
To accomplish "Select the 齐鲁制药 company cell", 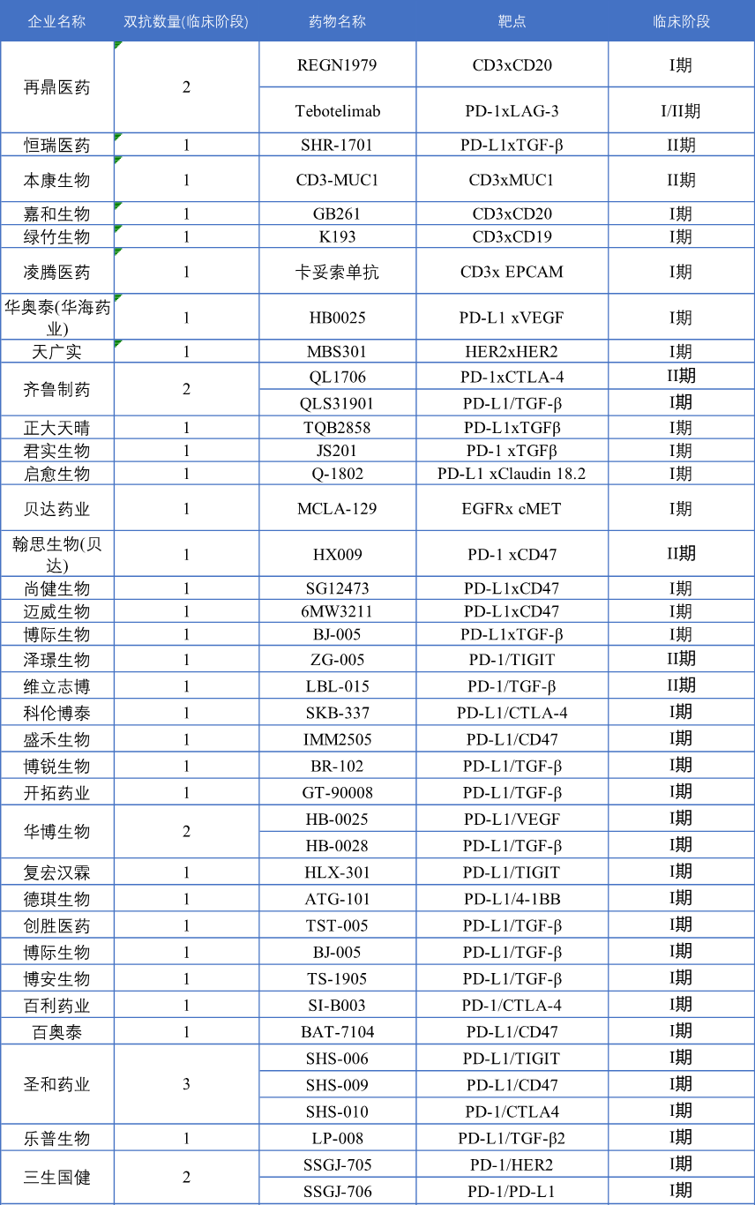I will point(57,389).
